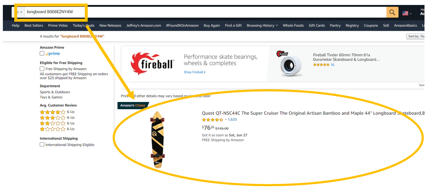
Task: Expand the Browsing History menu
Action: [x=262, y=26]
